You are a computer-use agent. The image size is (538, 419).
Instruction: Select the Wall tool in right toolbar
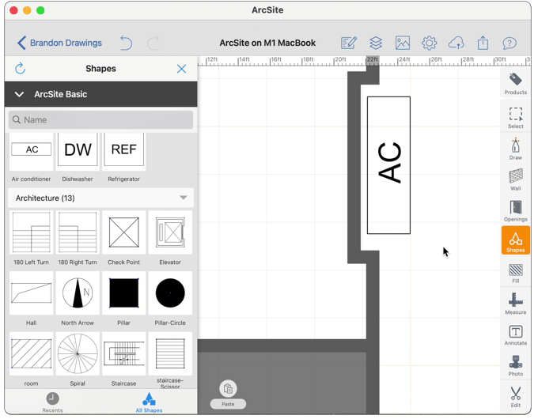pos(515,179)
